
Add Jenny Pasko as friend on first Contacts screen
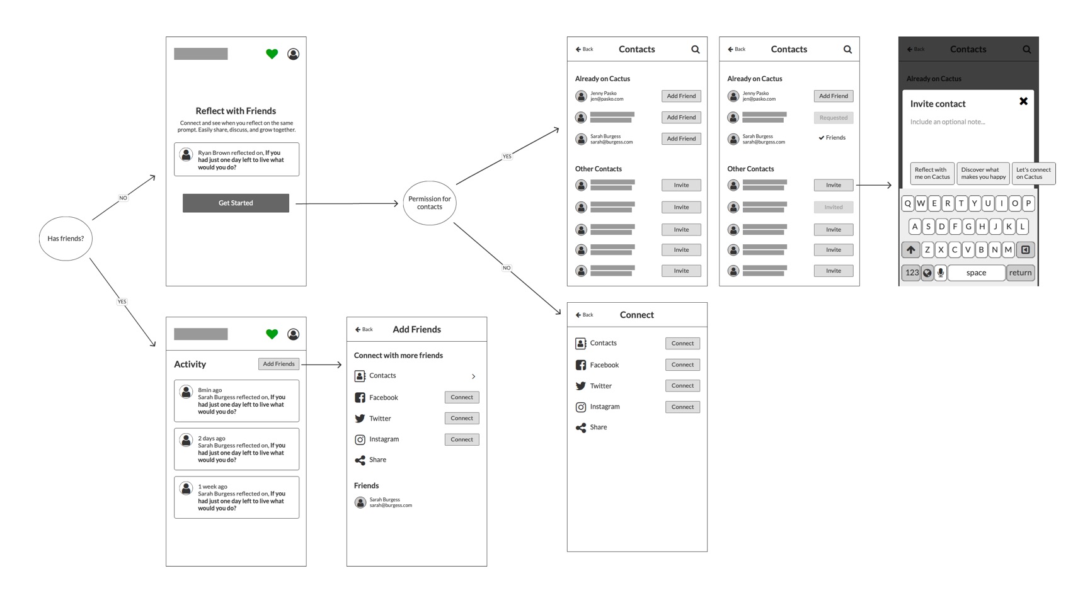click(681, 96)
